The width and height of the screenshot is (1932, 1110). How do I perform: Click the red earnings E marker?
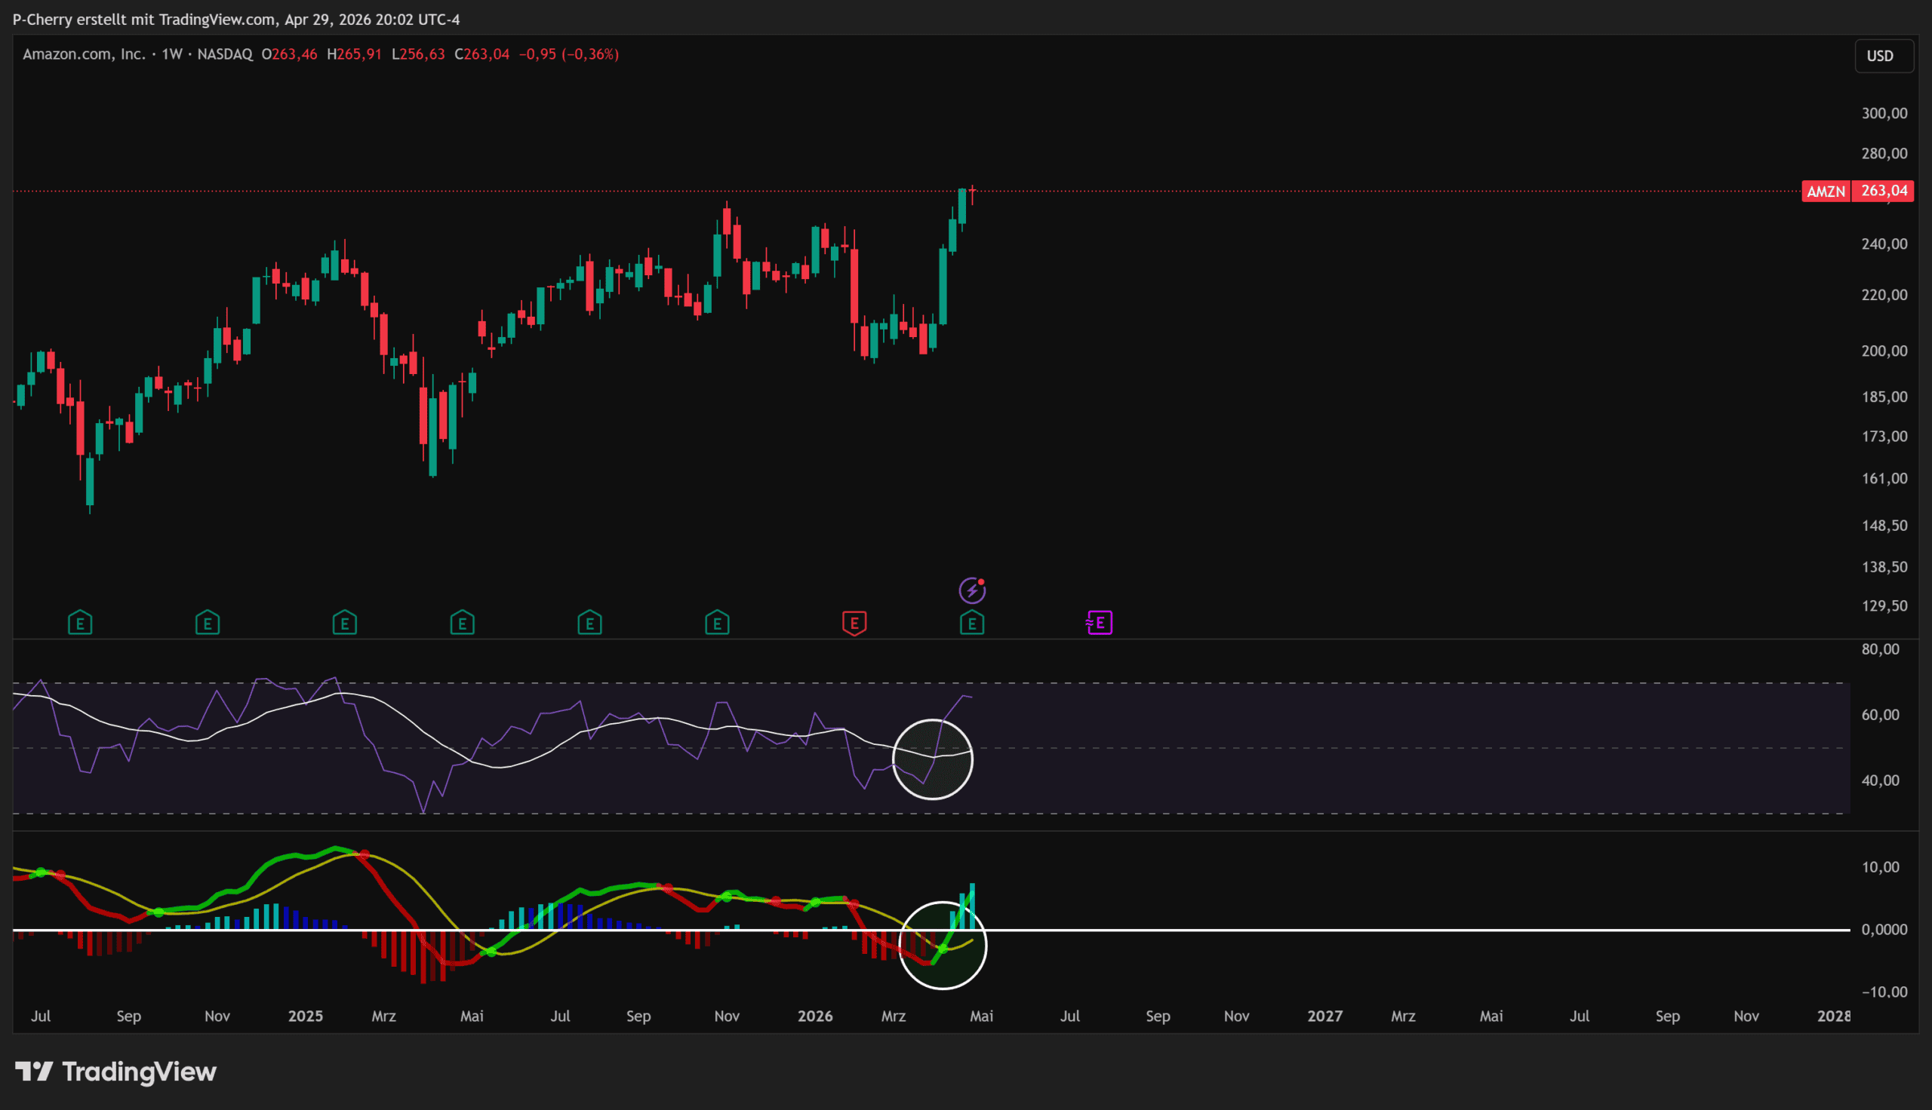point(854,623)
